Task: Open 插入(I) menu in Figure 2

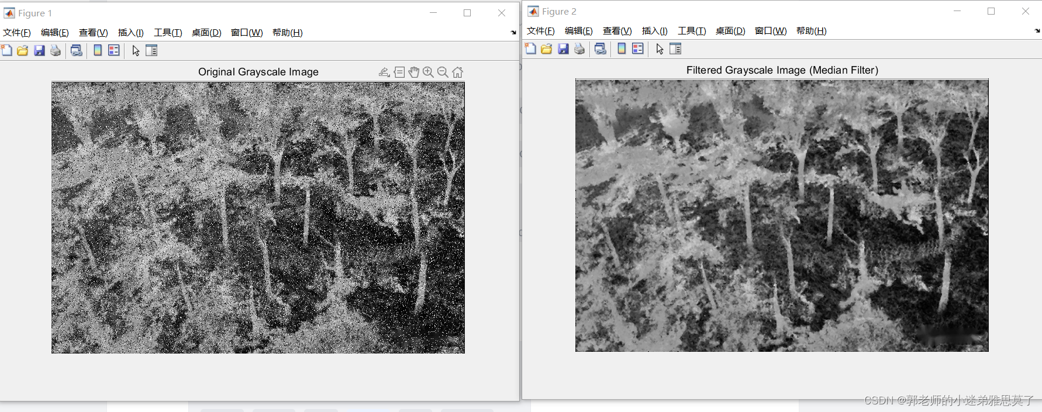Action: click(655, 31)
